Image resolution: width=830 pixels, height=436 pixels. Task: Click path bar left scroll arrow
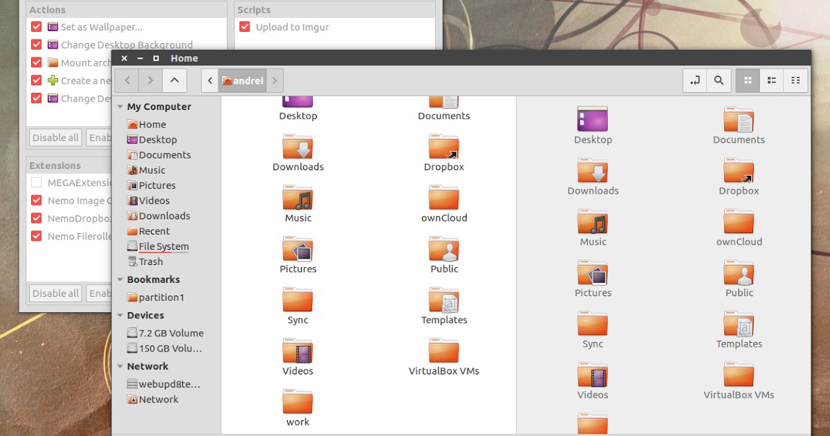(210, 80)
